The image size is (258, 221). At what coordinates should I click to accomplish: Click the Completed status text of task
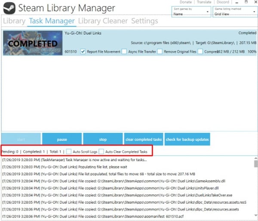coord(247,33)
